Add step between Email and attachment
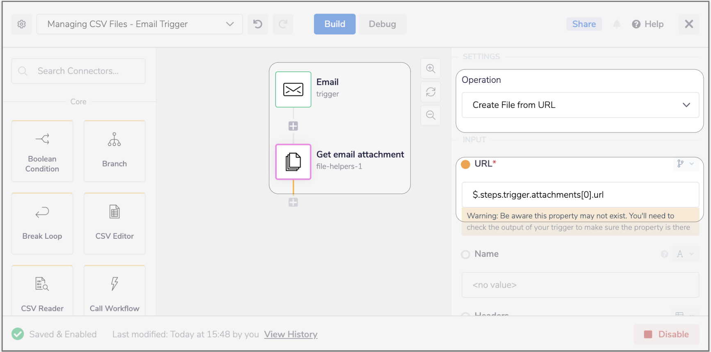This screenshot has height=352, width=711. pos(293,126)
